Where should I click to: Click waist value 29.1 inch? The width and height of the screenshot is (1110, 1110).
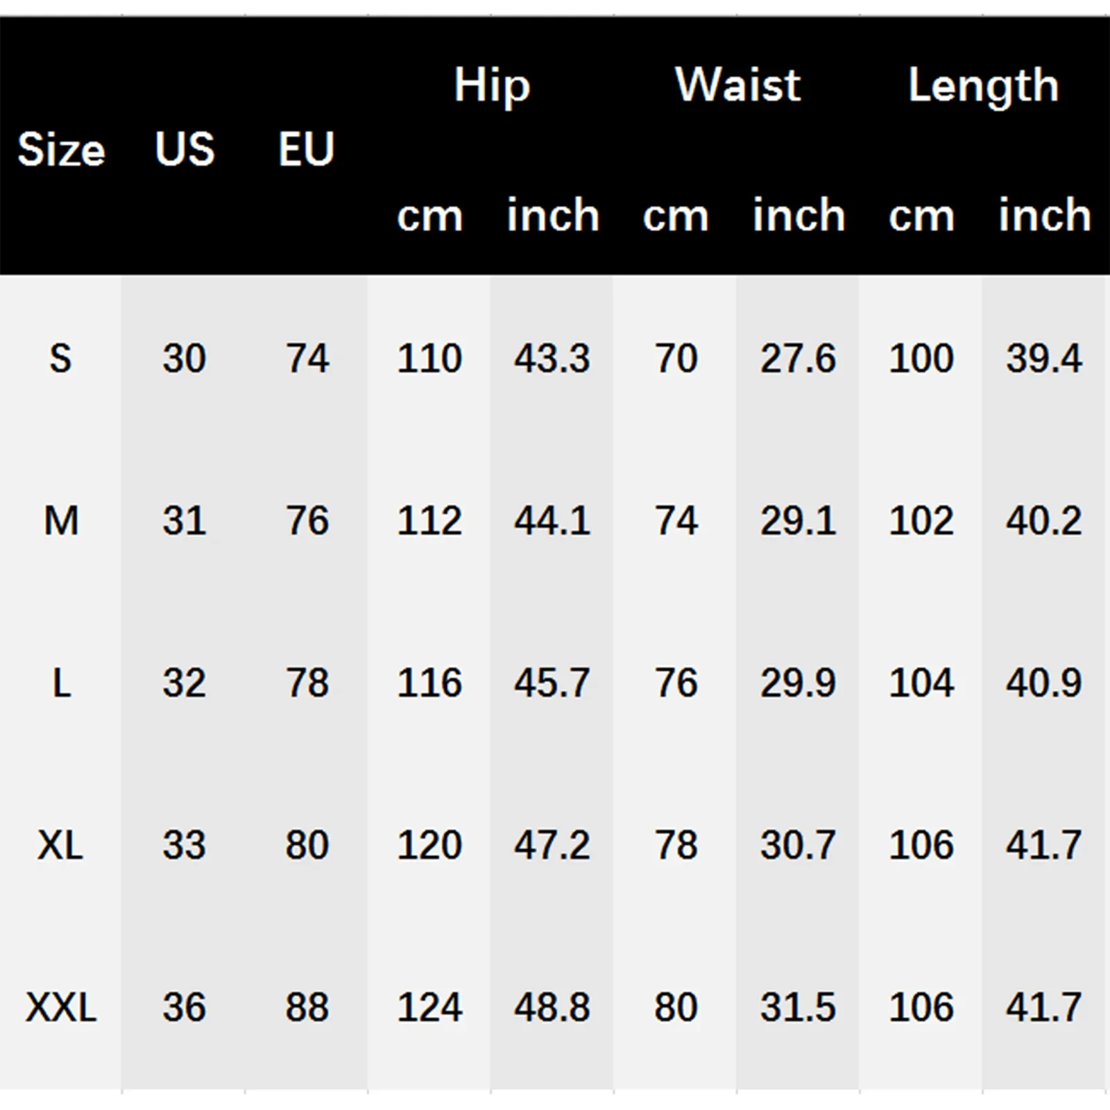coord(798,521)
